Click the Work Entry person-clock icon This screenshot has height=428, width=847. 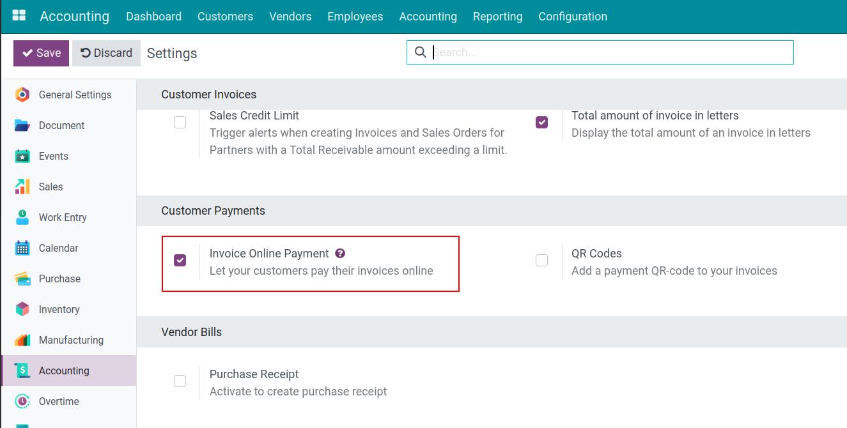coord(22,217)
